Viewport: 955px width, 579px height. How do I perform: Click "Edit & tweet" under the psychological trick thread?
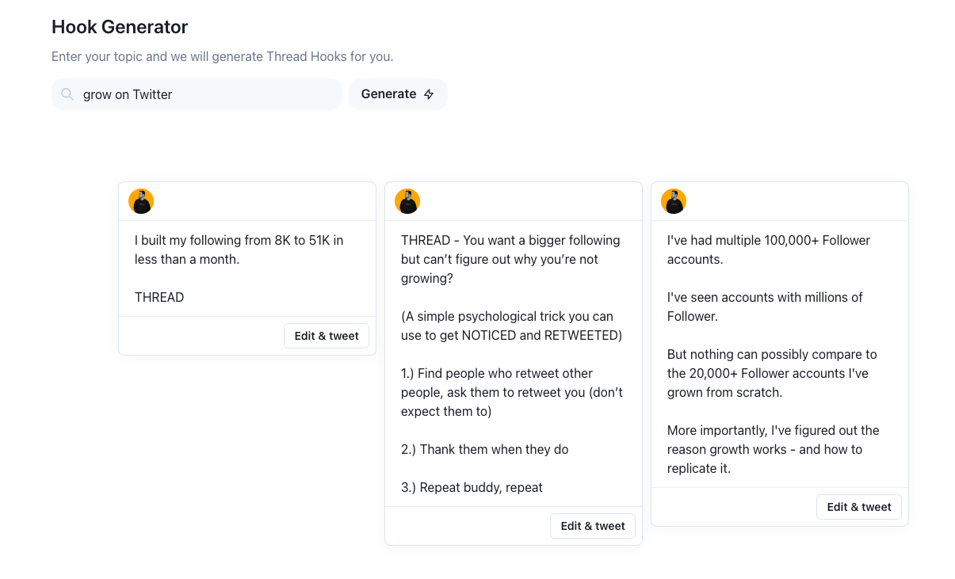[592, 525]
